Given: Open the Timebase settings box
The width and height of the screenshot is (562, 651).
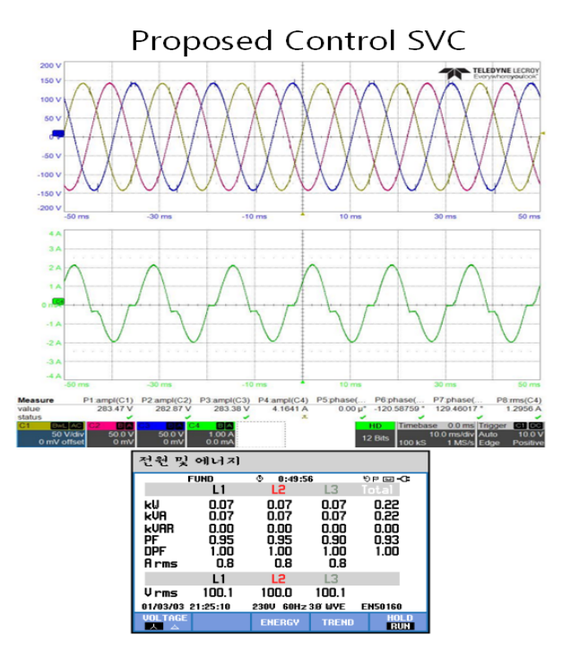Looking at the screenshot, I should point(437,434).
